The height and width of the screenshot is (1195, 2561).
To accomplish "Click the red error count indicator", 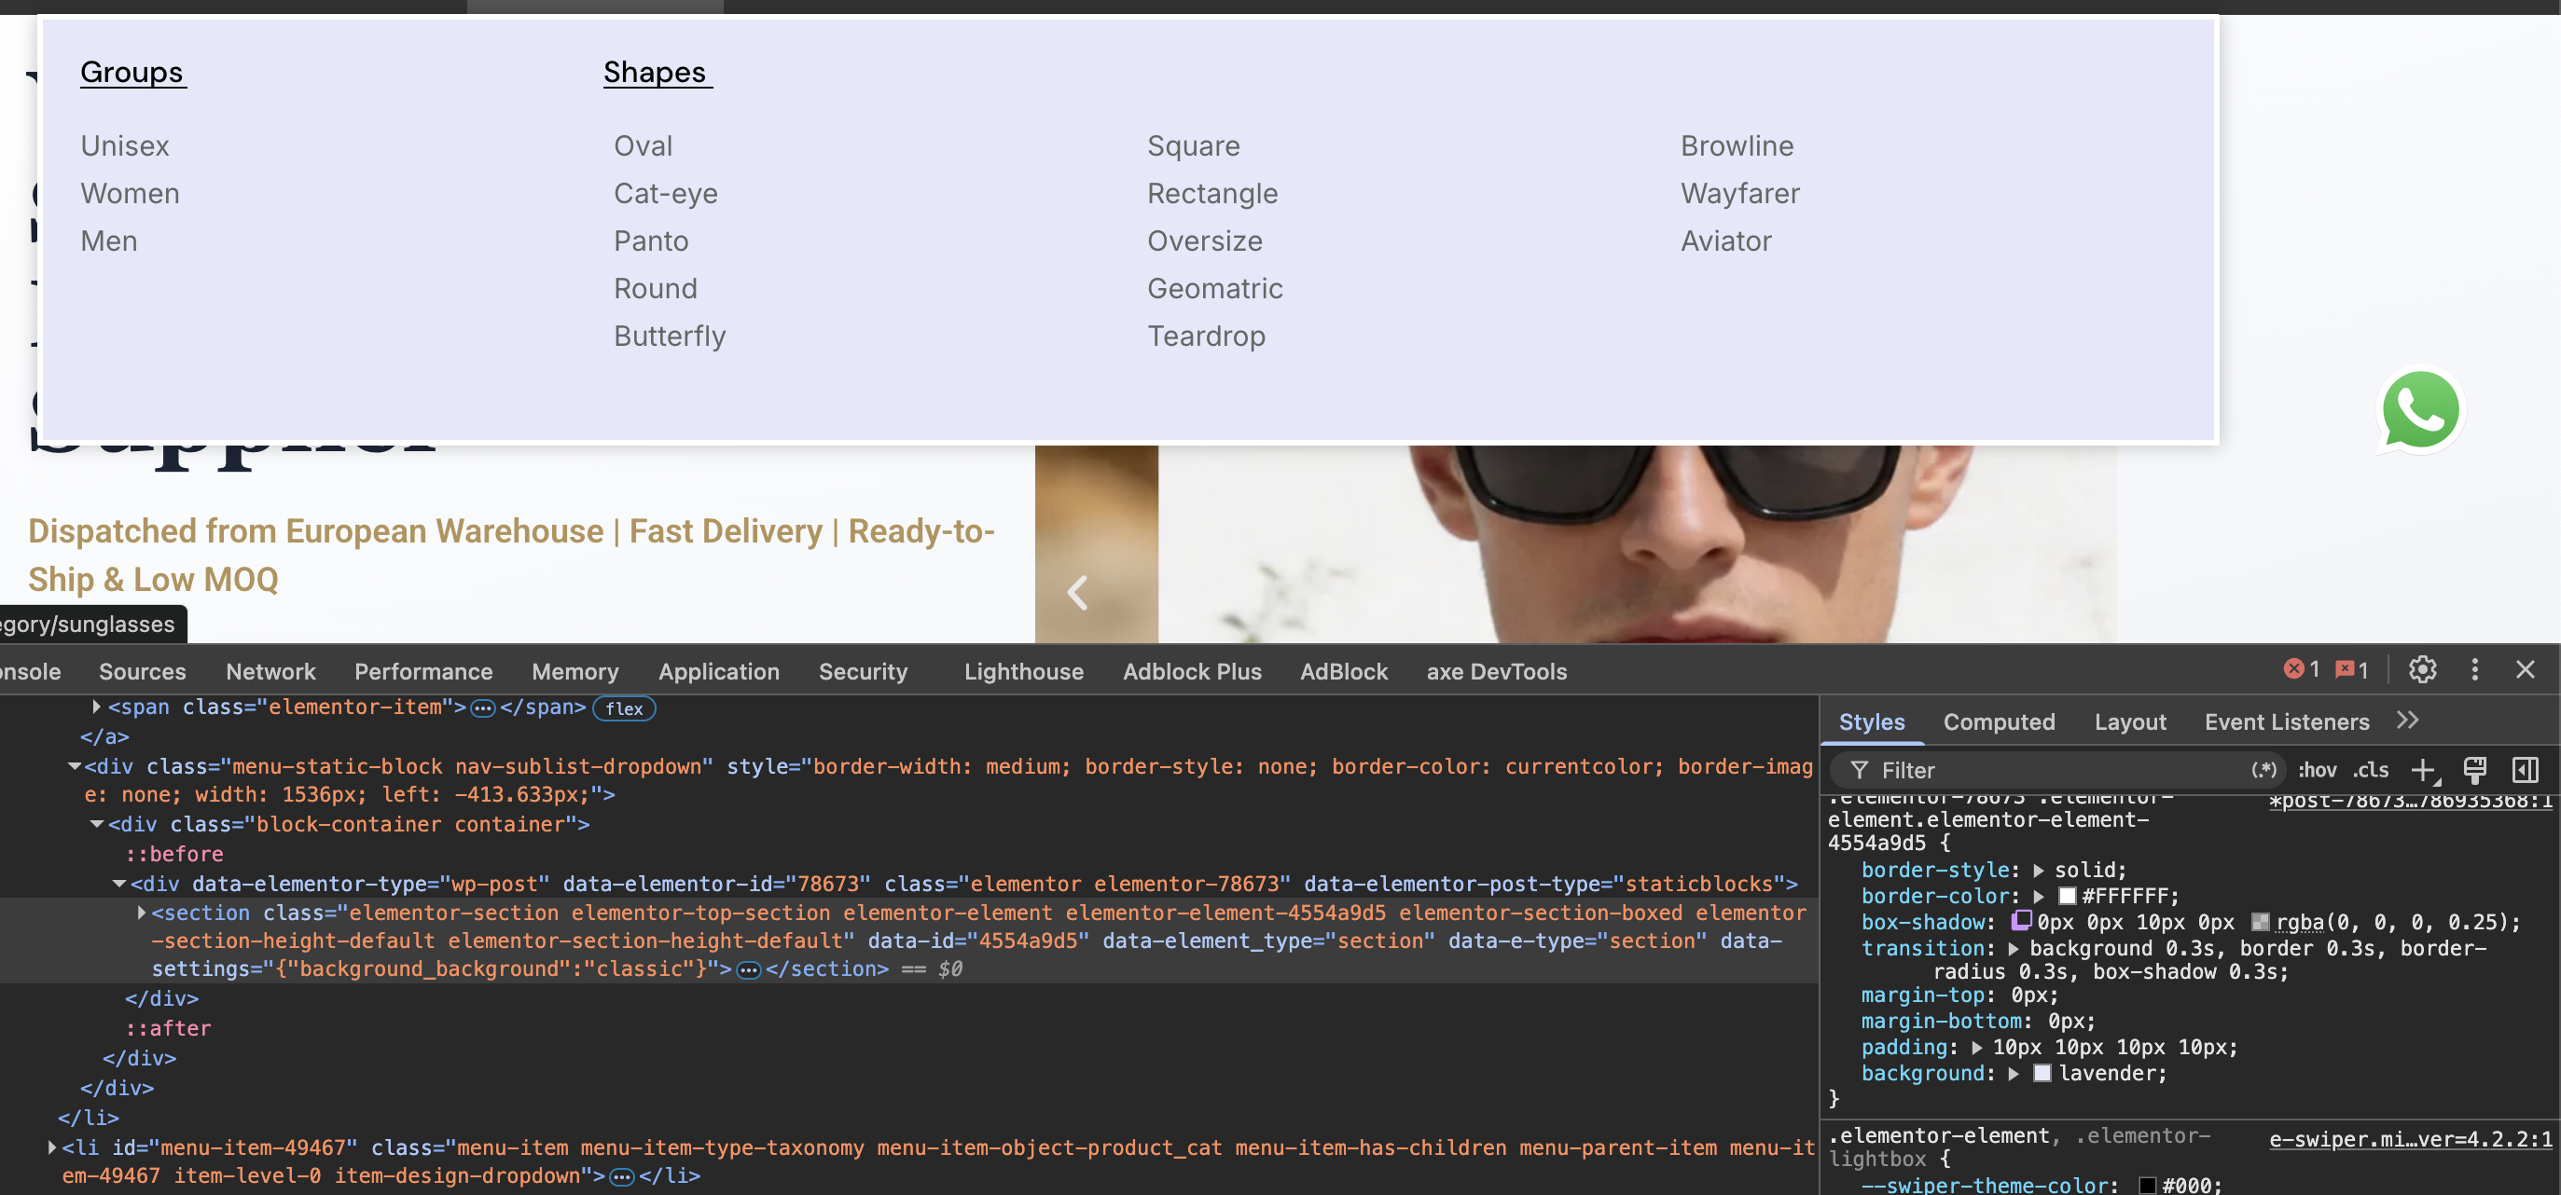I will pyautogui.click(x=2303, y=670).
